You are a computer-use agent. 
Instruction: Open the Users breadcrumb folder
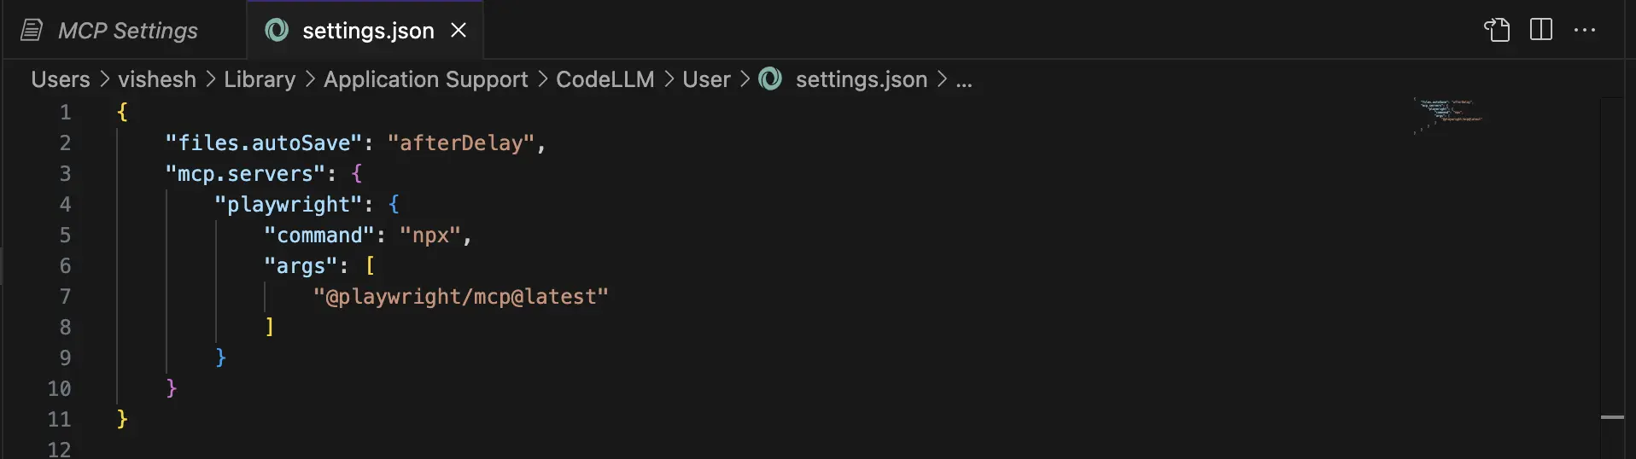(61, 79)
